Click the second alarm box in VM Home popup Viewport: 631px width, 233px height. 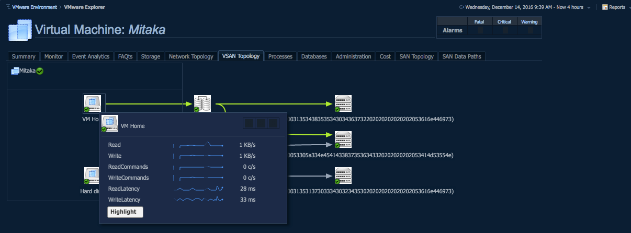261,123
